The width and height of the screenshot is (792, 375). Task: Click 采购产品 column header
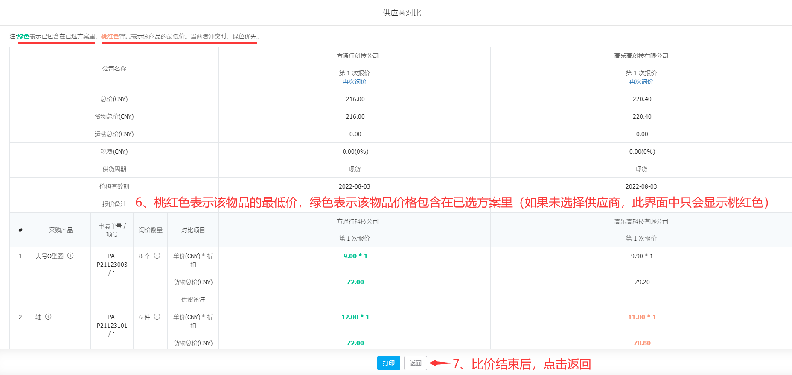pyautogui.click(x=61, y=230)
